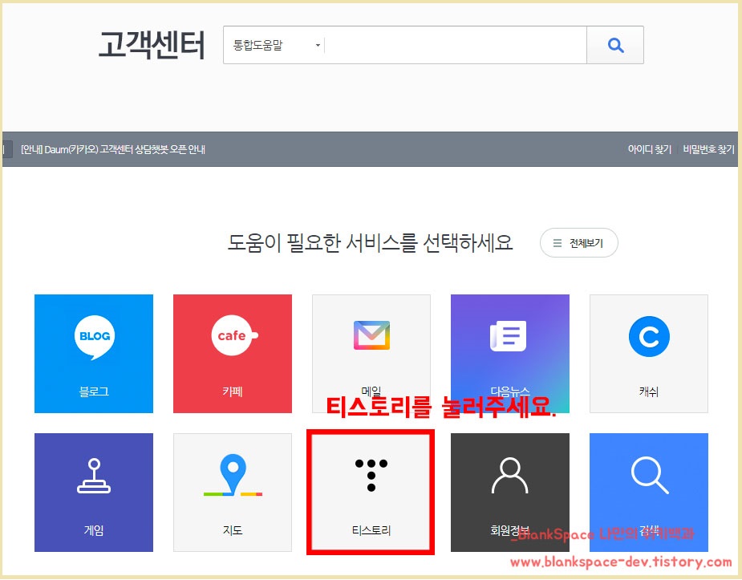Open the Cash (캐쉬) service tile
Viewport: 742px width, 580px height.
click(x=649, y=354)
